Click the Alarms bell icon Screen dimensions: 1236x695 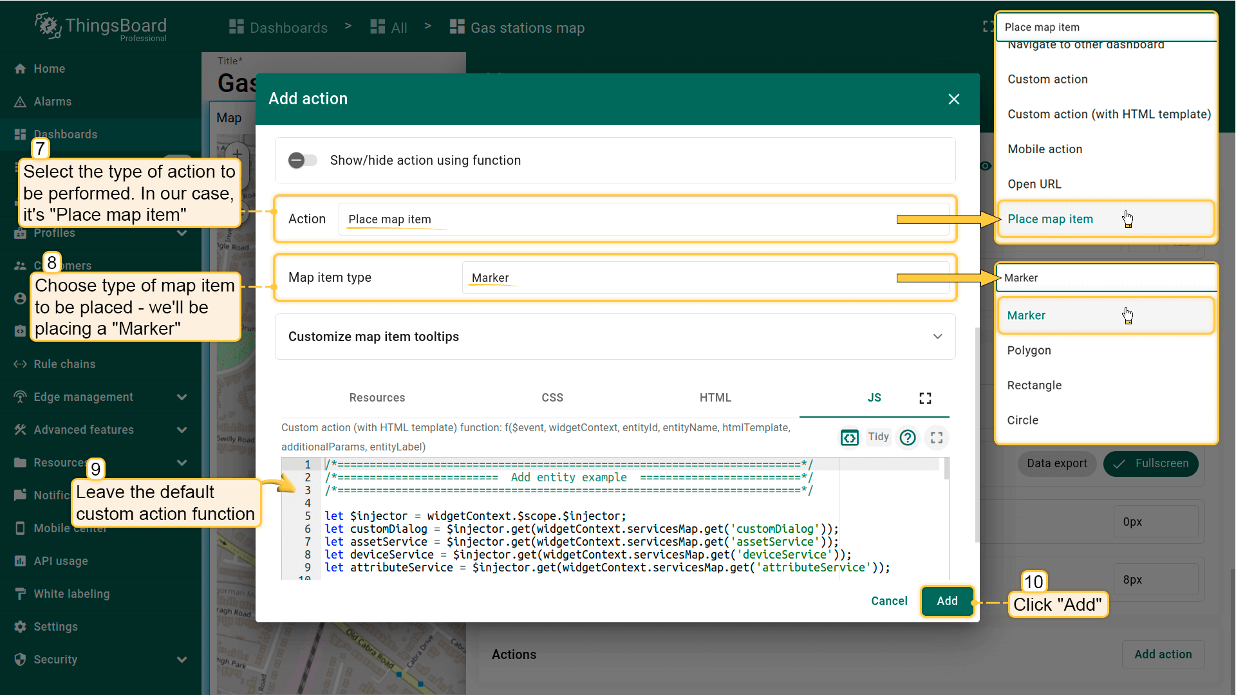coord(20,102)
